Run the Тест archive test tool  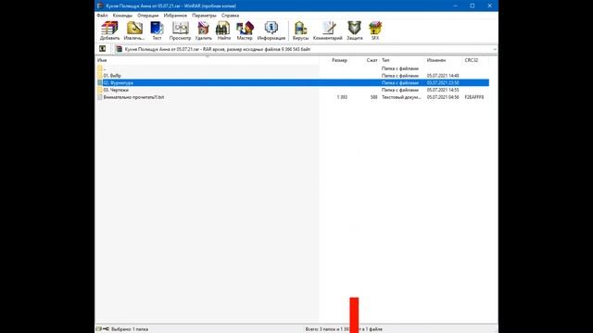click(x=157, y=31)
